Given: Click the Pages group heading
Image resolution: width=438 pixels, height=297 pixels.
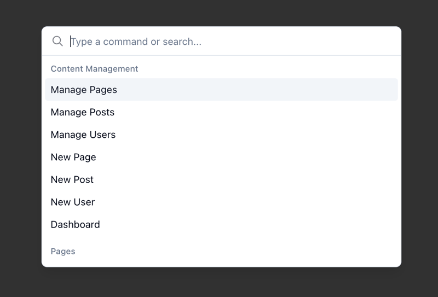Looking at the screenshot, I should [x=63, y=251].
